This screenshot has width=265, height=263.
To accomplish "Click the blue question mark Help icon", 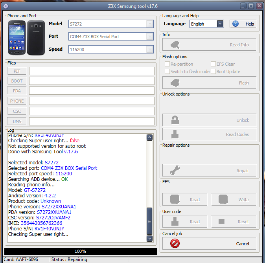I will tap(236, 24).
